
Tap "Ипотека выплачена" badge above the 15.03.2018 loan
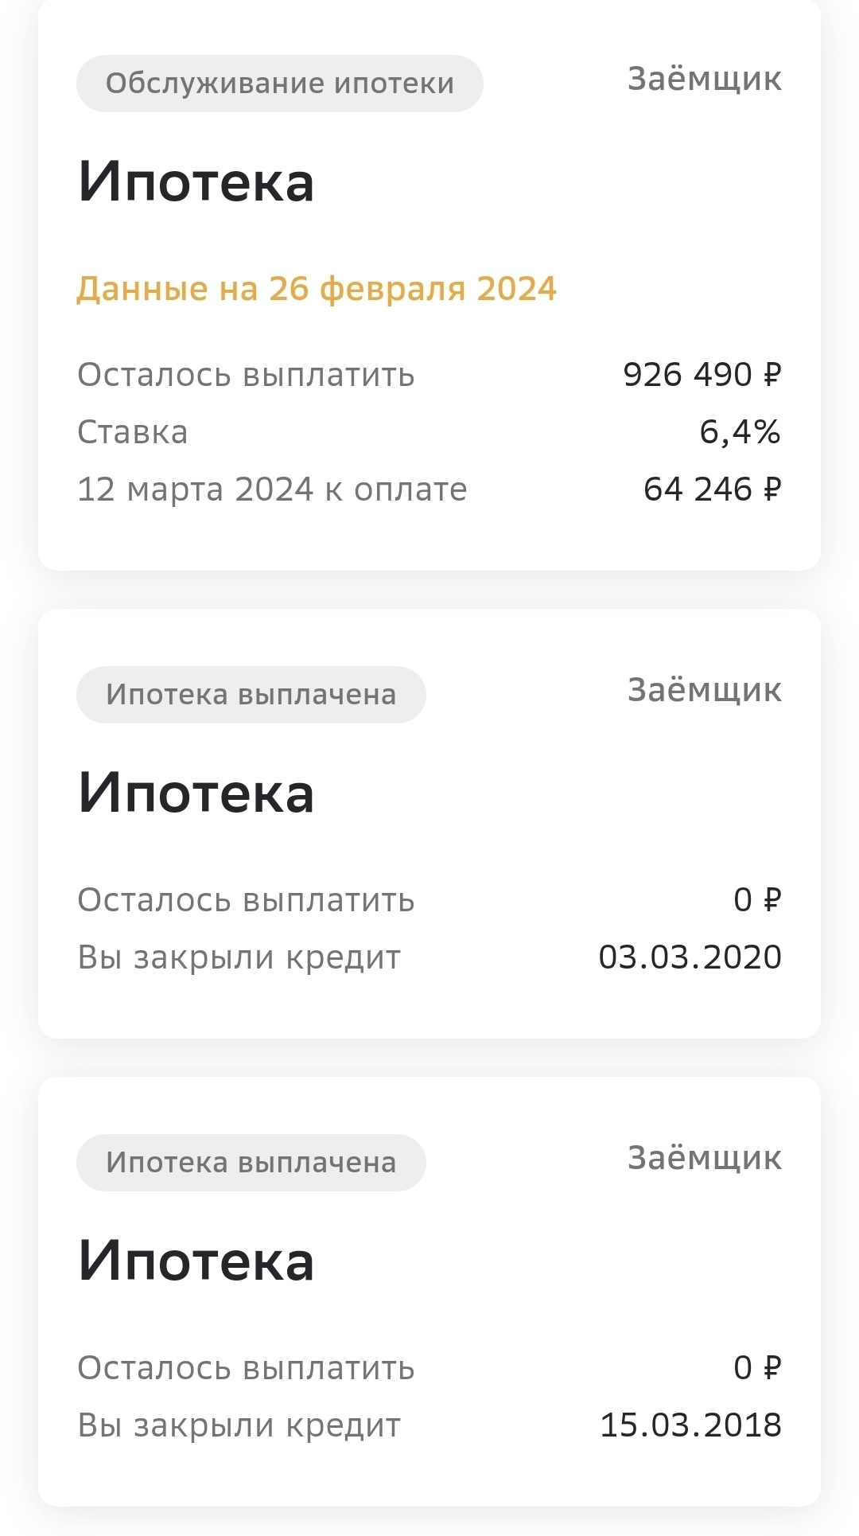251,1163
